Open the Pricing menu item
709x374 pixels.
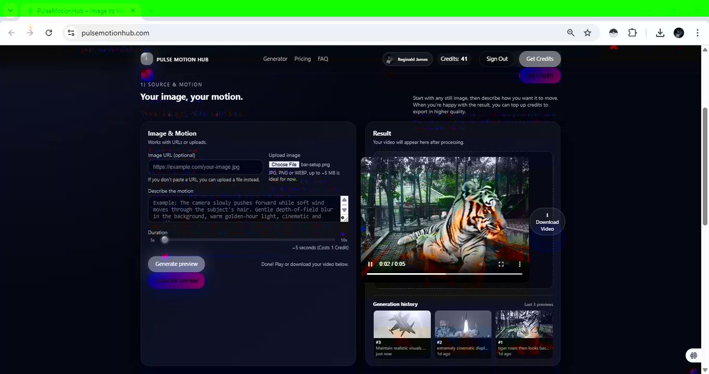point(302,59)
